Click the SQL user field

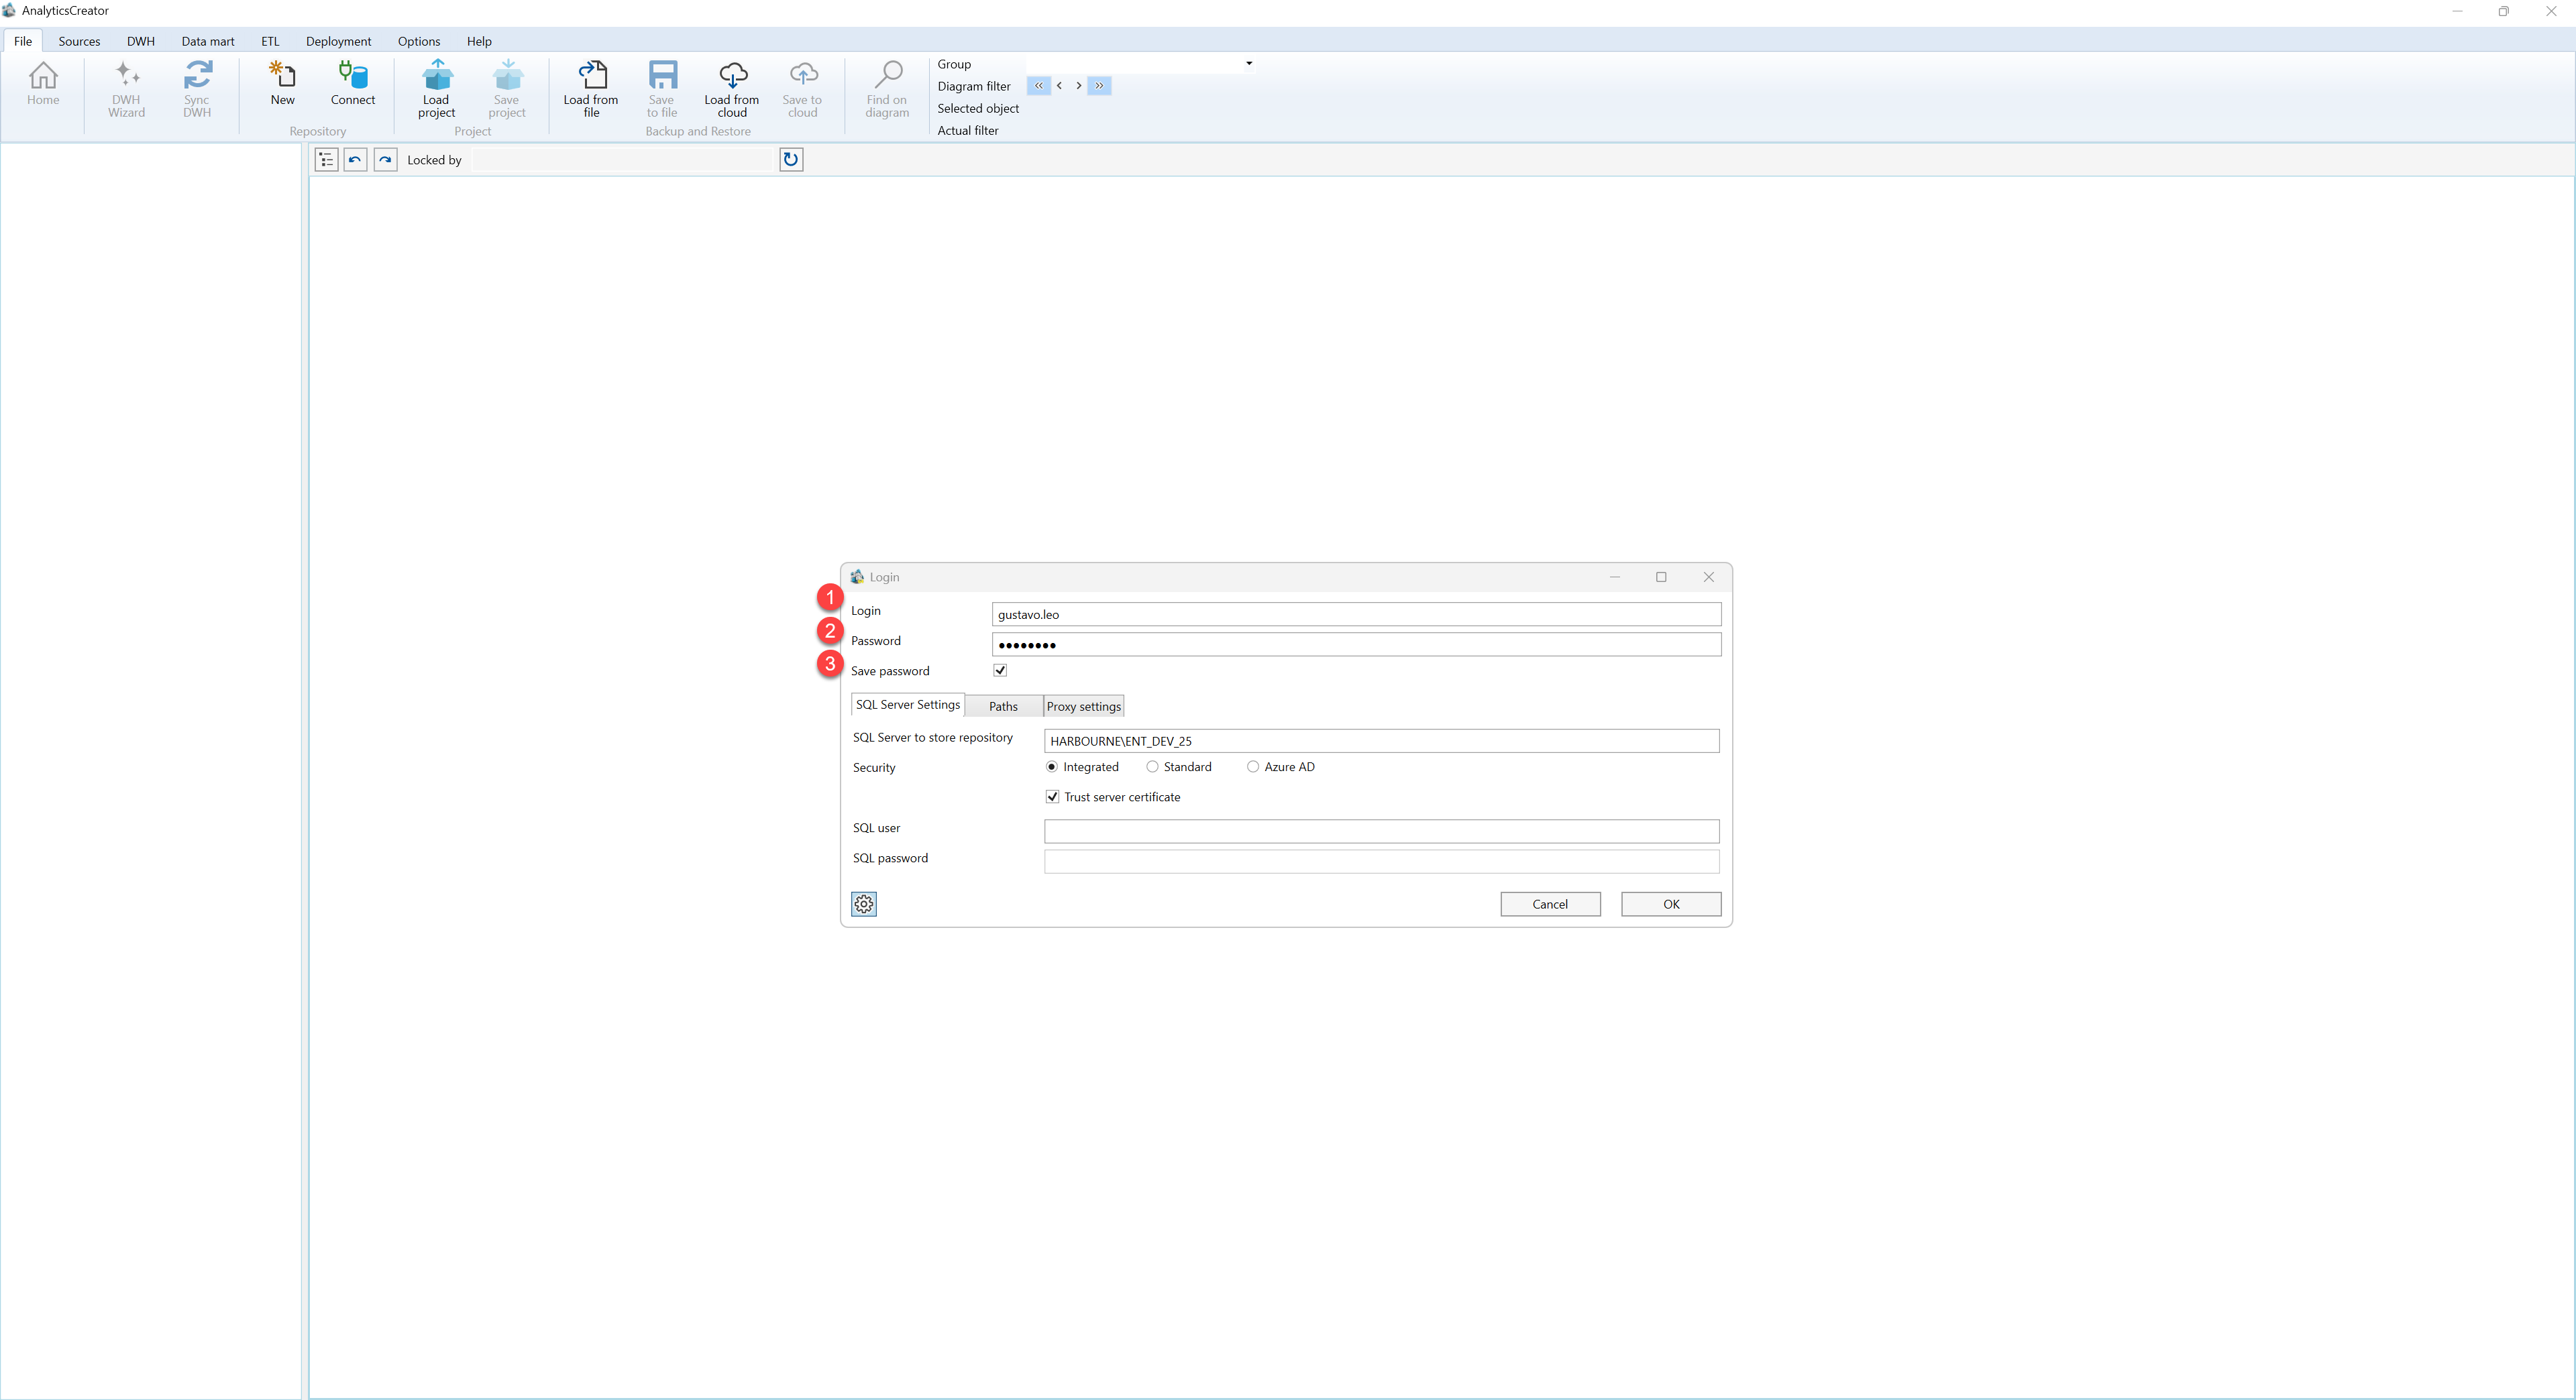tap(1381, 831)
